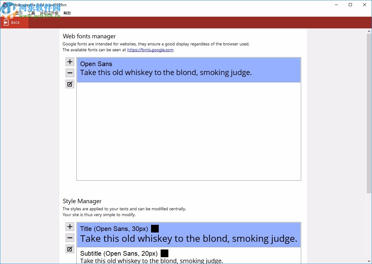Click the Web fonts manager heading
The image size is (372, 264).
89,36
